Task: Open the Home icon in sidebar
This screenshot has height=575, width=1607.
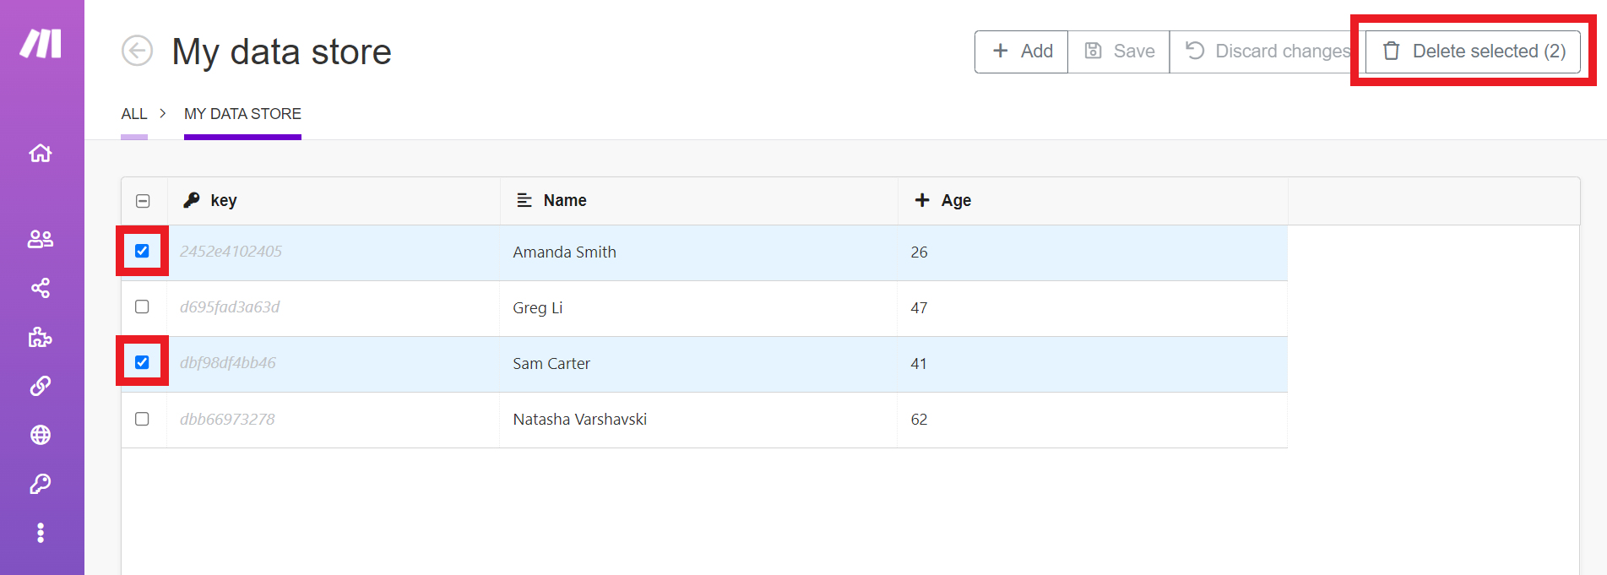Action: click(x=41, y=154)
